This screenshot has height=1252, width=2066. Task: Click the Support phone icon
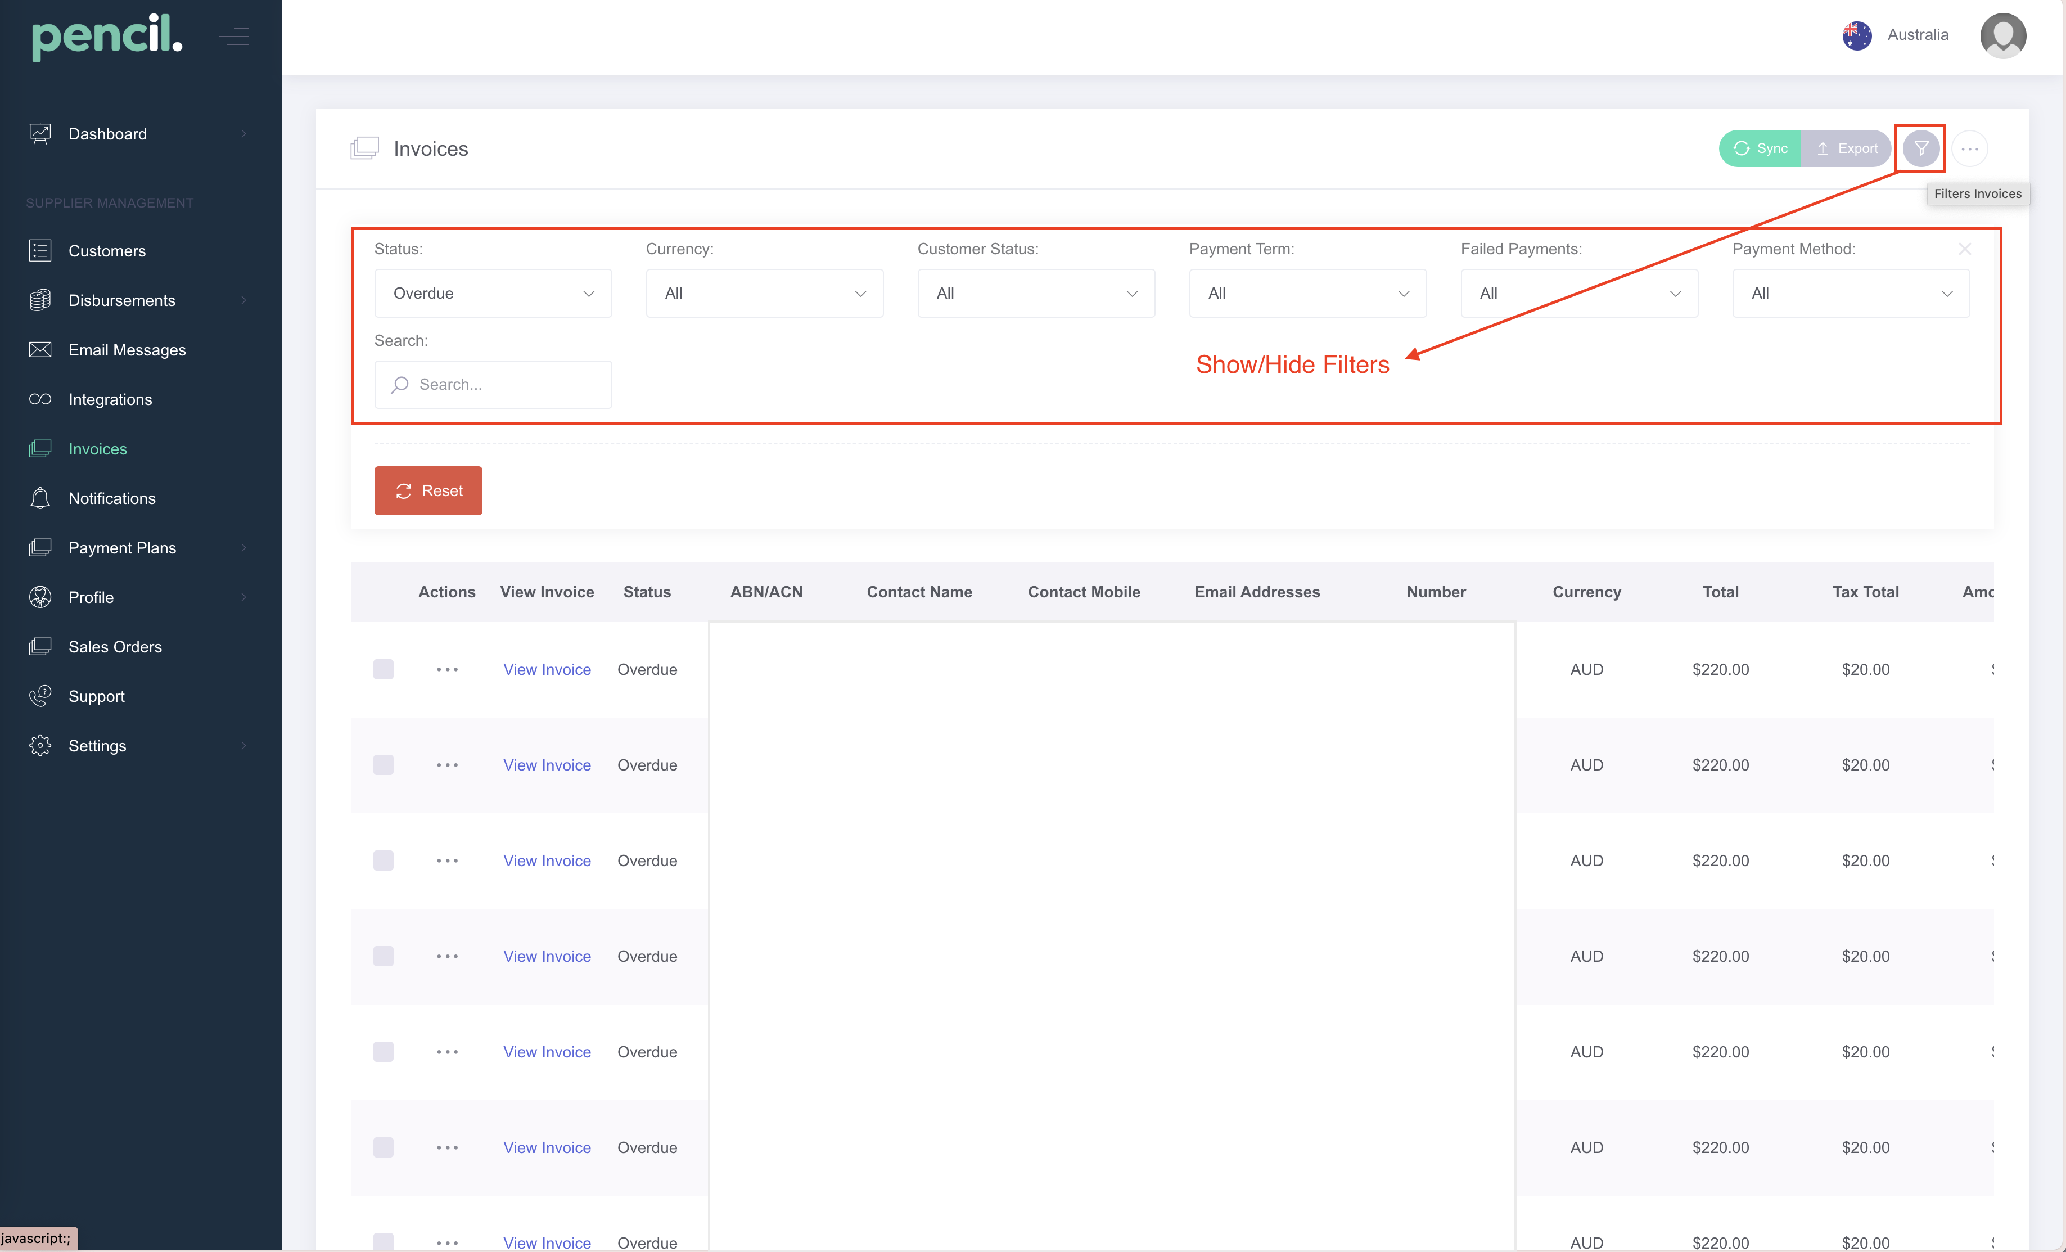coord(40,696)
